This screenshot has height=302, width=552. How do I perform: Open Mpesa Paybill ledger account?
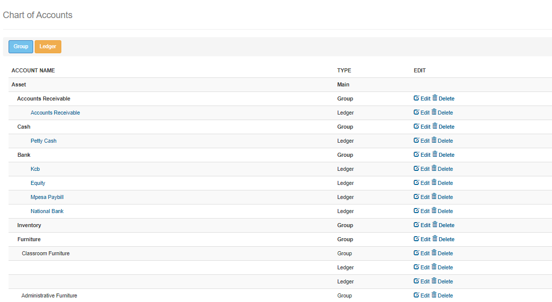coord(47,197)
